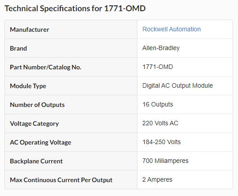Select the 16 Outputs value
The image size is (238, 196).
(158, 105)
